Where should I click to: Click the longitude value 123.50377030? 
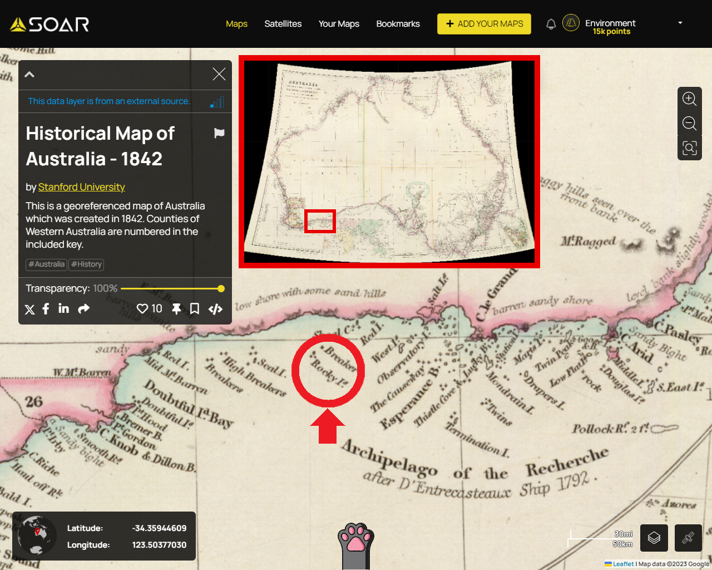159,545
